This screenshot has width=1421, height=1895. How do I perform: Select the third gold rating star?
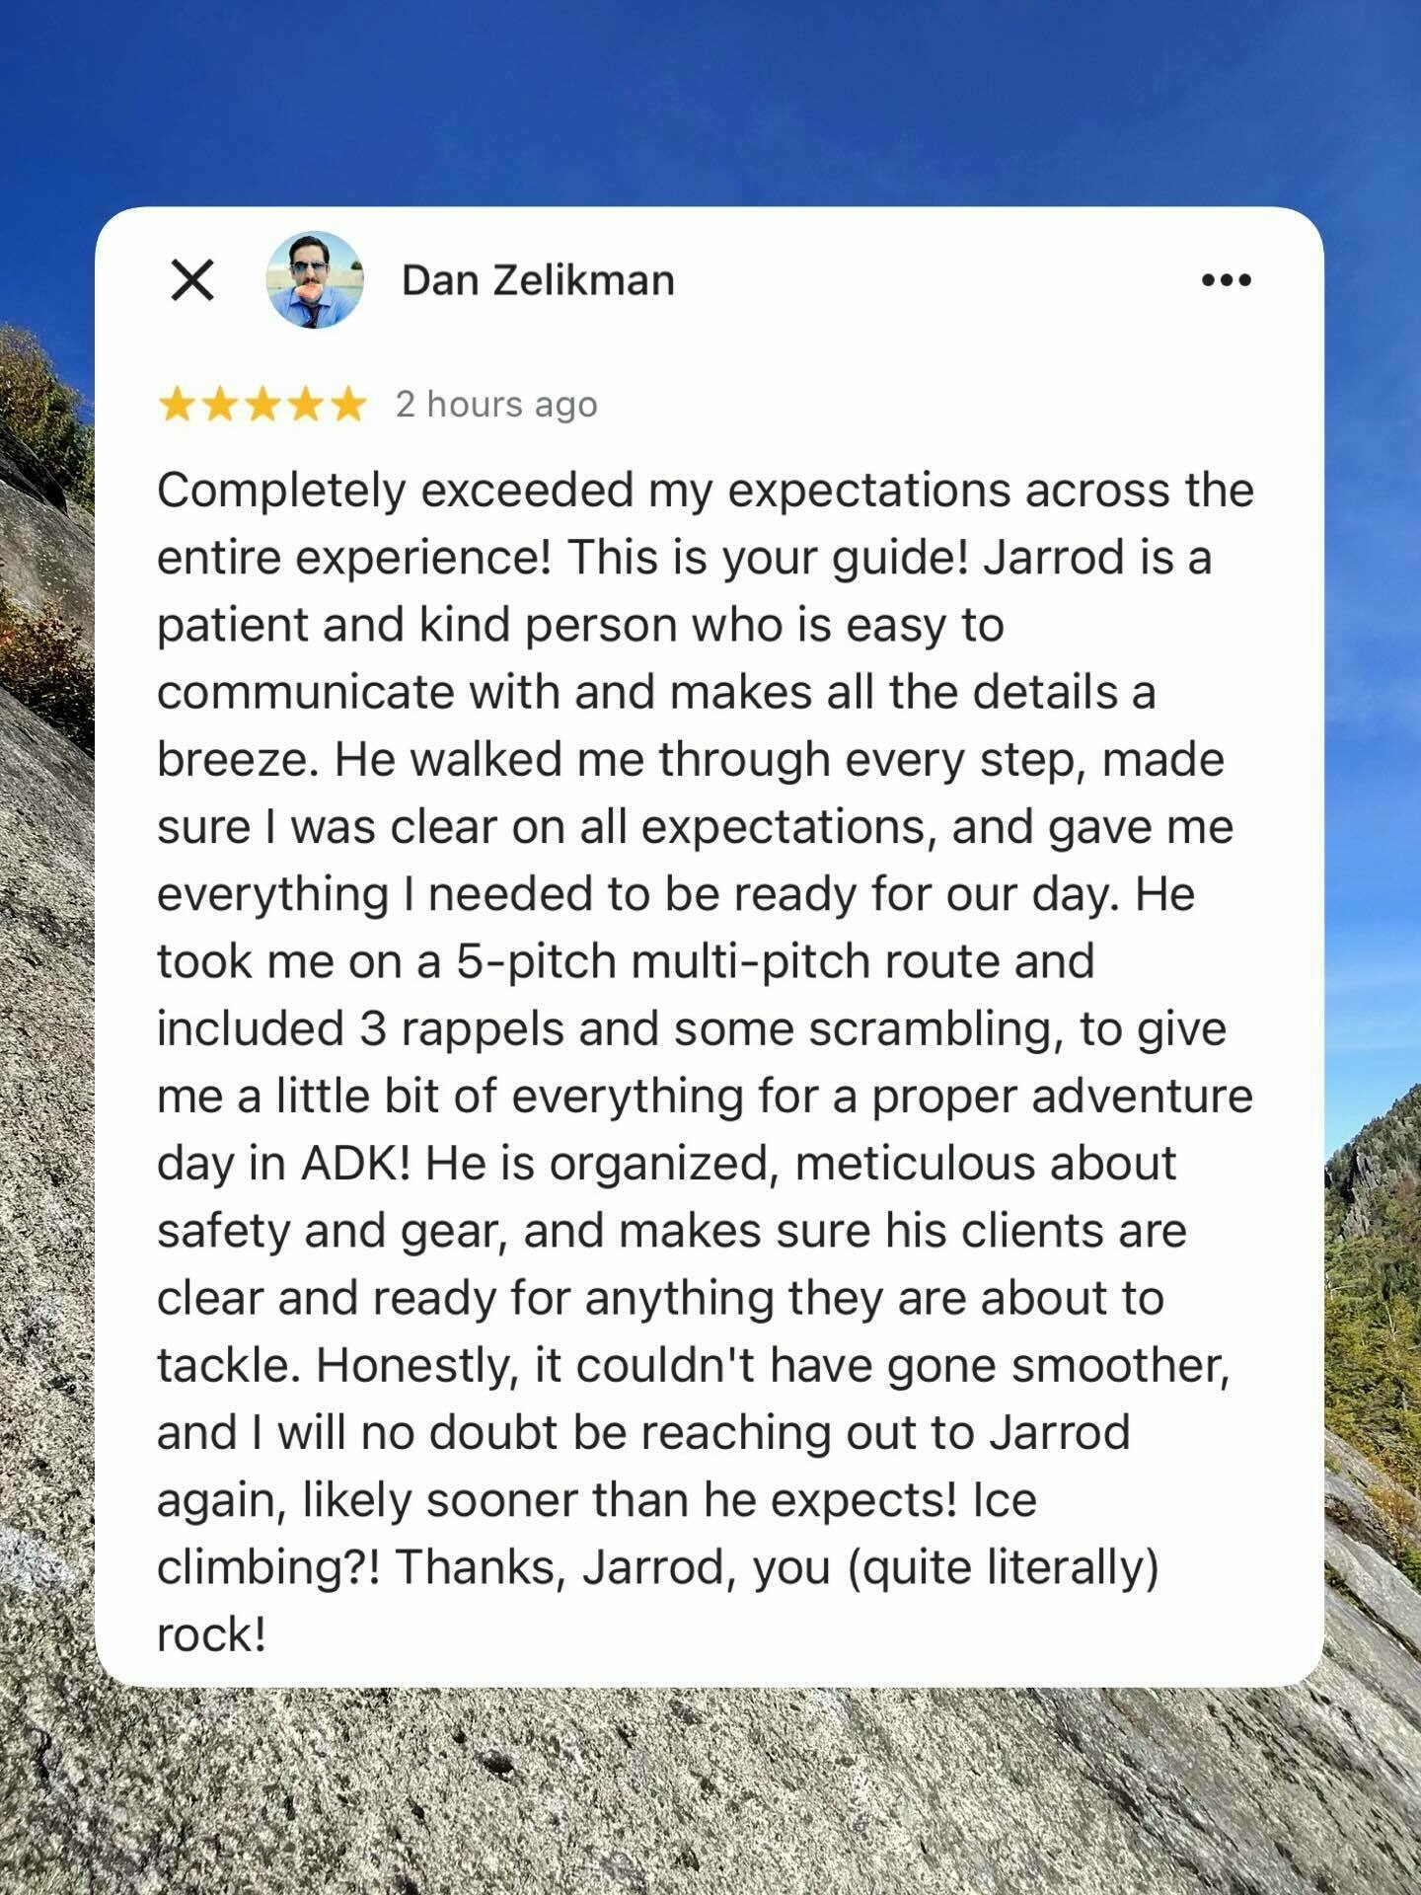262,405
